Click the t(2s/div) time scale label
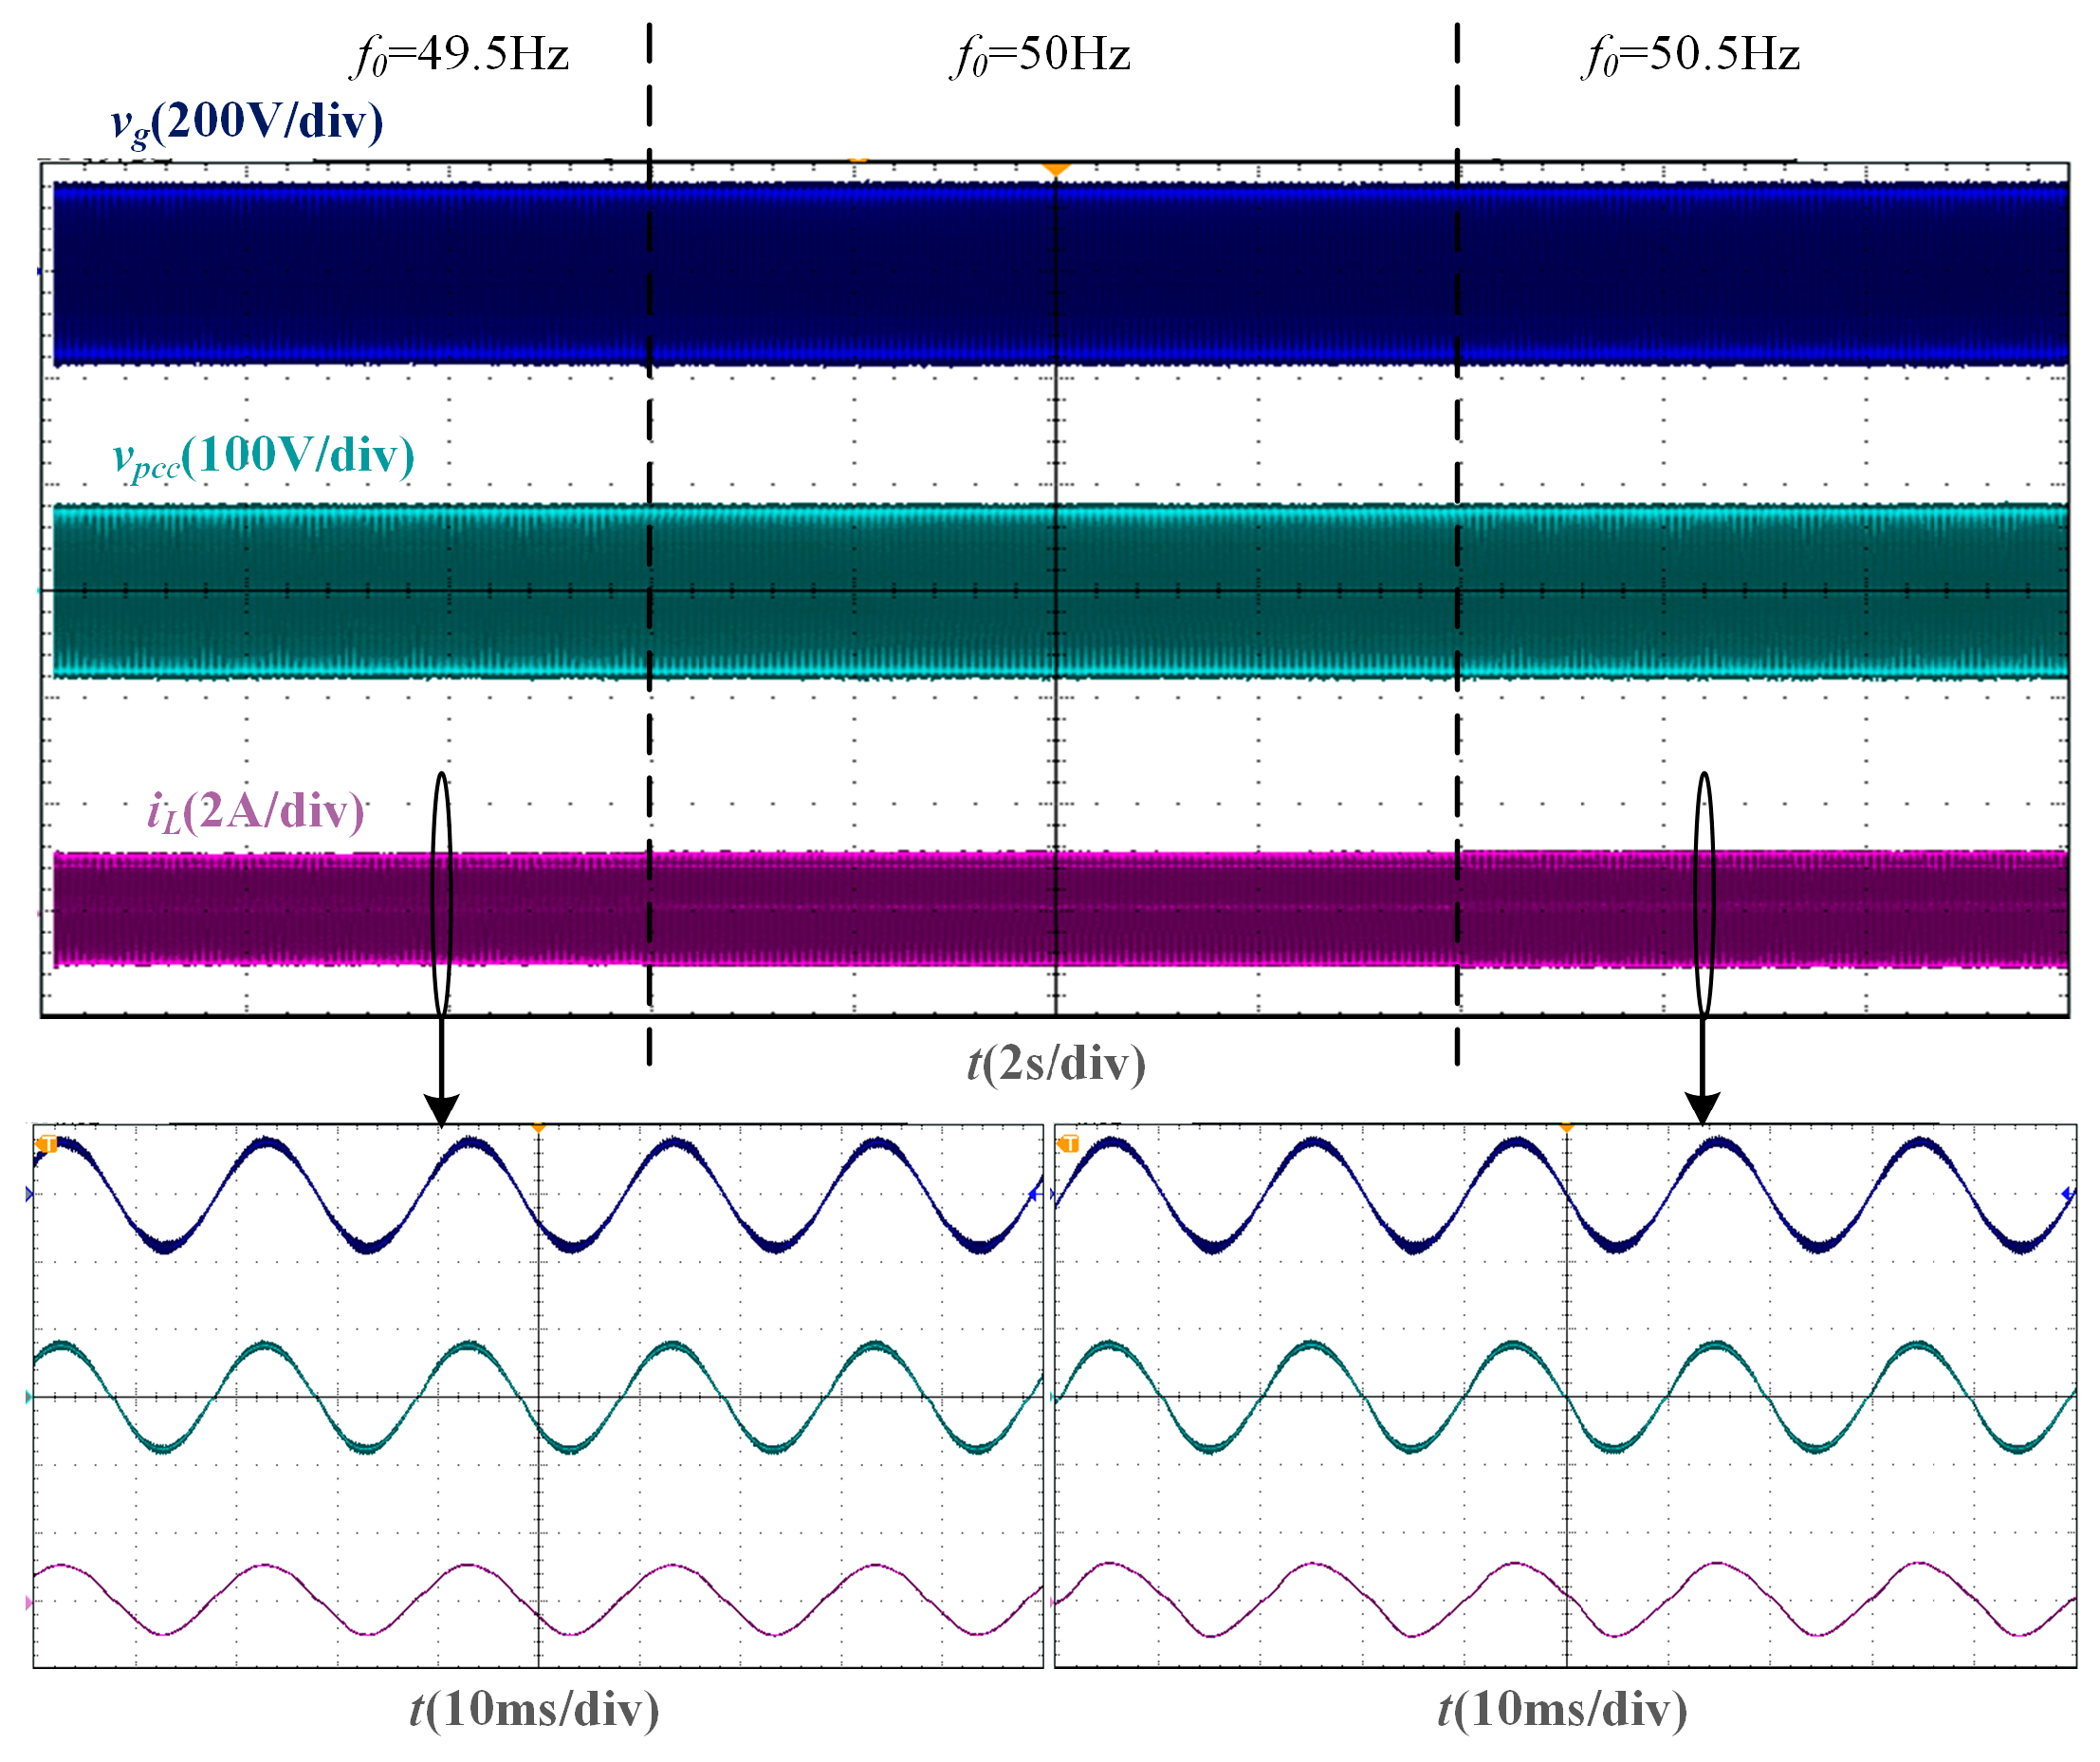 [x=1056, y=1064]
